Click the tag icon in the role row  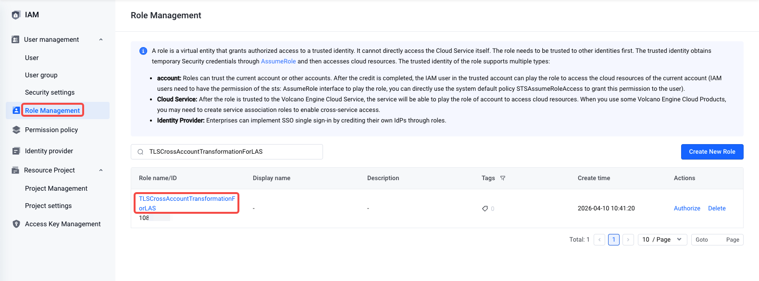pyautogui.click(x=485, y=208)
